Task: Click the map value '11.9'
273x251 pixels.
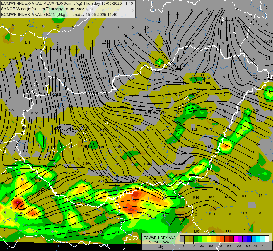Action: click(x=228, y=214)
